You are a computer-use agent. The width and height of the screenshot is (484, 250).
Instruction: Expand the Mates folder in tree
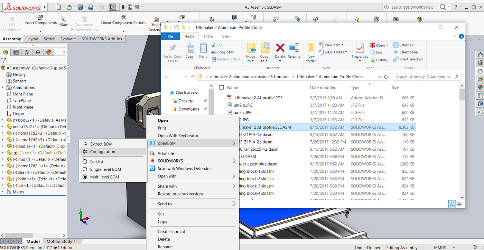[3, 192]
